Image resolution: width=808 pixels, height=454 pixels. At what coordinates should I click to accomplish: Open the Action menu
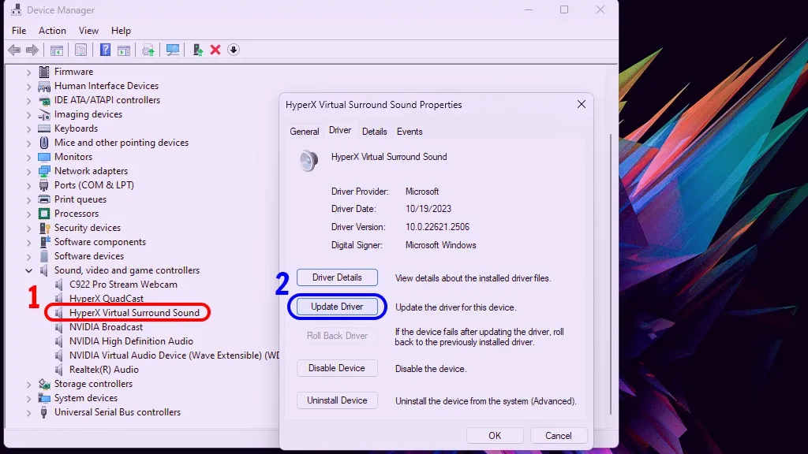click(x=53, y=31)
